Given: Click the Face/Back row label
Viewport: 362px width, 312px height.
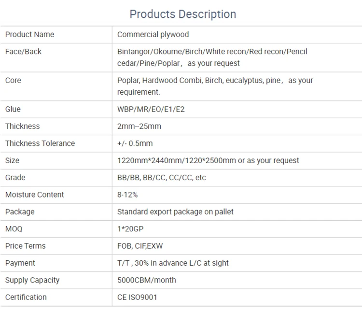Looking at the screenshot, I should [x=24, y=52].
